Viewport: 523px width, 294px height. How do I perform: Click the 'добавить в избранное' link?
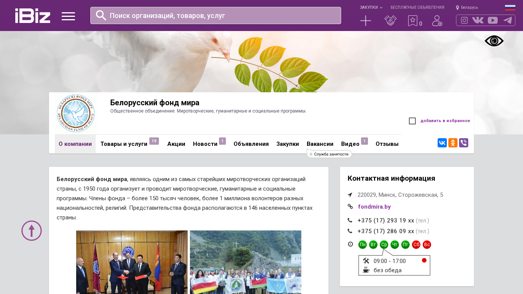pyautogui.click(x=445, y=121)
